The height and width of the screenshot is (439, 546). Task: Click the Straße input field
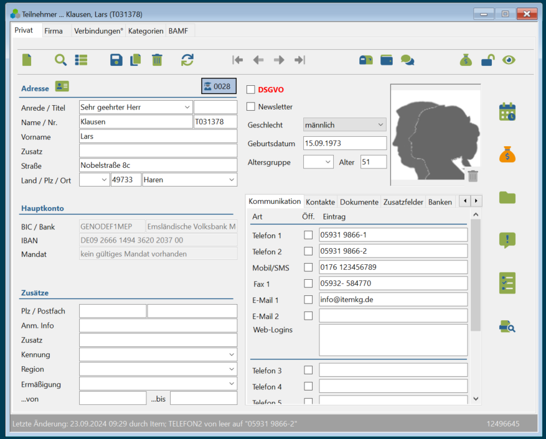158,165
